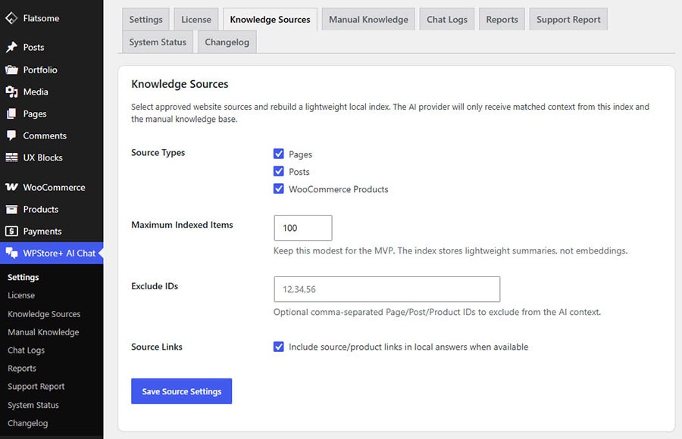Click the Payments dollar icon
This screenshot has width=682, height=439.
coord(11,231)
